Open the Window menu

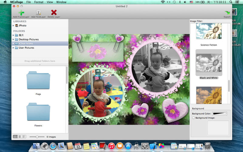61,2
